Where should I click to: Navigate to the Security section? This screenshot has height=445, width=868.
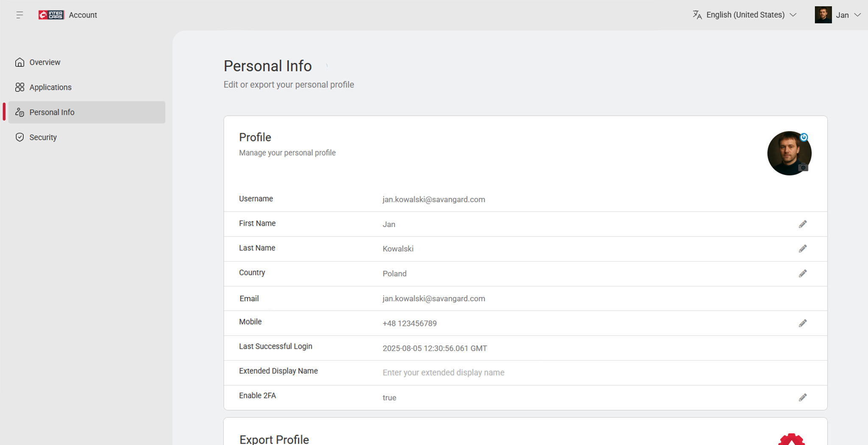(43, 137)
